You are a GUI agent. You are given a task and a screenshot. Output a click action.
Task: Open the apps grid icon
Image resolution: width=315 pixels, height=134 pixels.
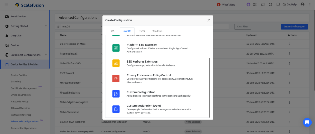coord(255,5)
